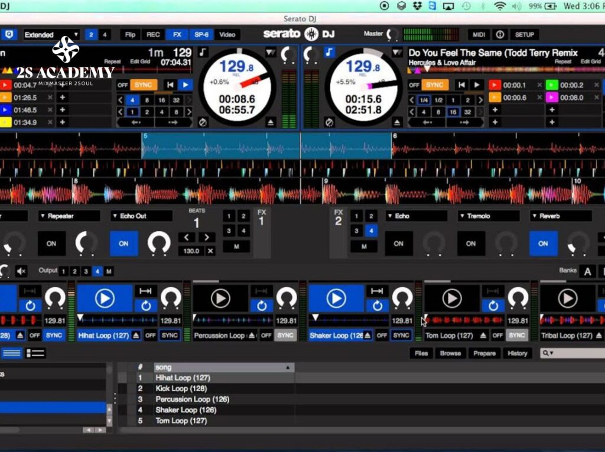Open the Dropbox menu bar icon
The width and height of the screenshot is (605, 452).
coord(417,6)
